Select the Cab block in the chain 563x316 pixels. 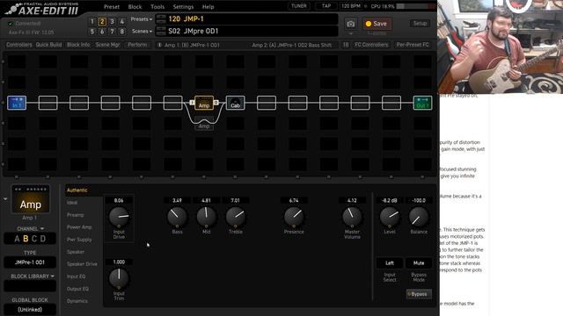pos(235,103)
